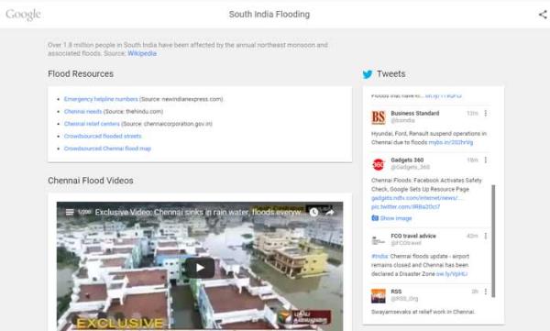Click the Twitter bird icon beside Tweets
The image size is (550, 331).
coord(368,74)
